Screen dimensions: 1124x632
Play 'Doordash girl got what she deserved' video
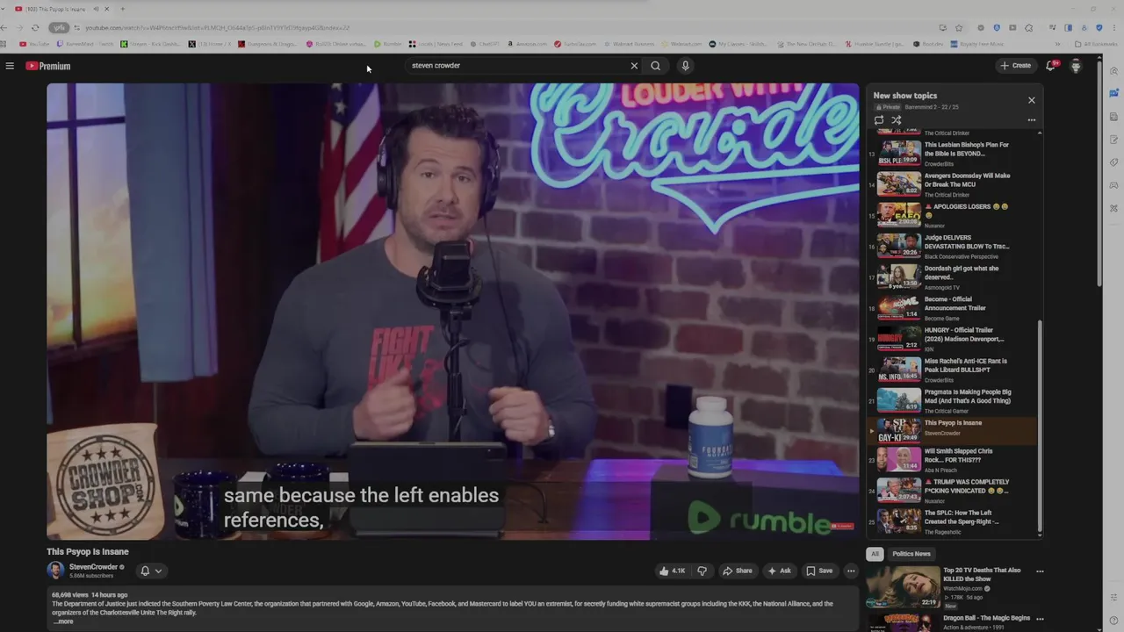(x=953, y=277)
